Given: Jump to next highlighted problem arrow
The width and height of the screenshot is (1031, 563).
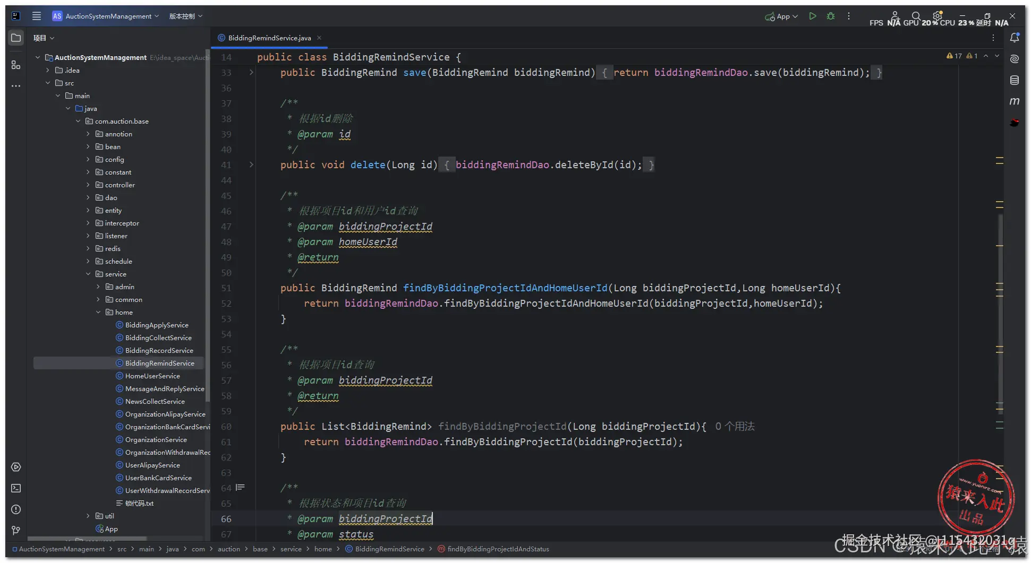Looking at the screenshot, I should click(x=997, y=56).
